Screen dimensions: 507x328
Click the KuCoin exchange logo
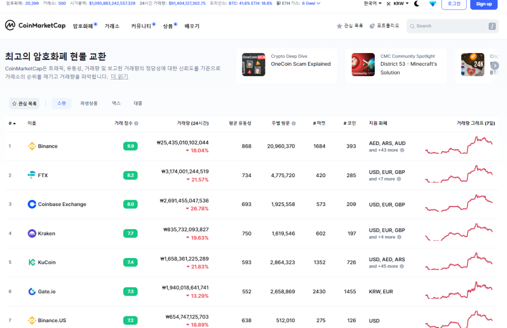pyautogui.click(x=31, y=262)
